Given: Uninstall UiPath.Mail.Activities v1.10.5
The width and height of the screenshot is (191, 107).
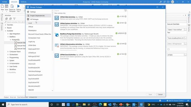Looking at the screenshot, I should pos(125,16).
